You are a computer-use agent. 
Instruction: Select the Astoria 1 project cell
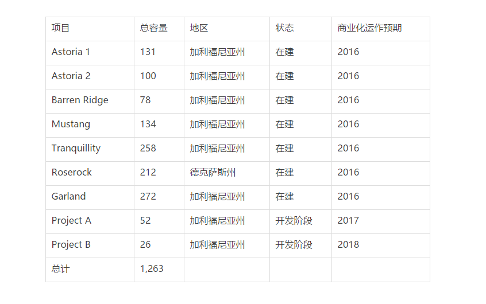point(71,52)
